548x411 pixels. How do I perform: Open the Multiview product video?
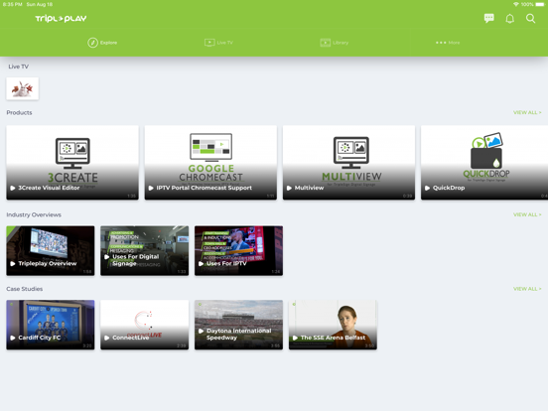(x=348, y=163)
